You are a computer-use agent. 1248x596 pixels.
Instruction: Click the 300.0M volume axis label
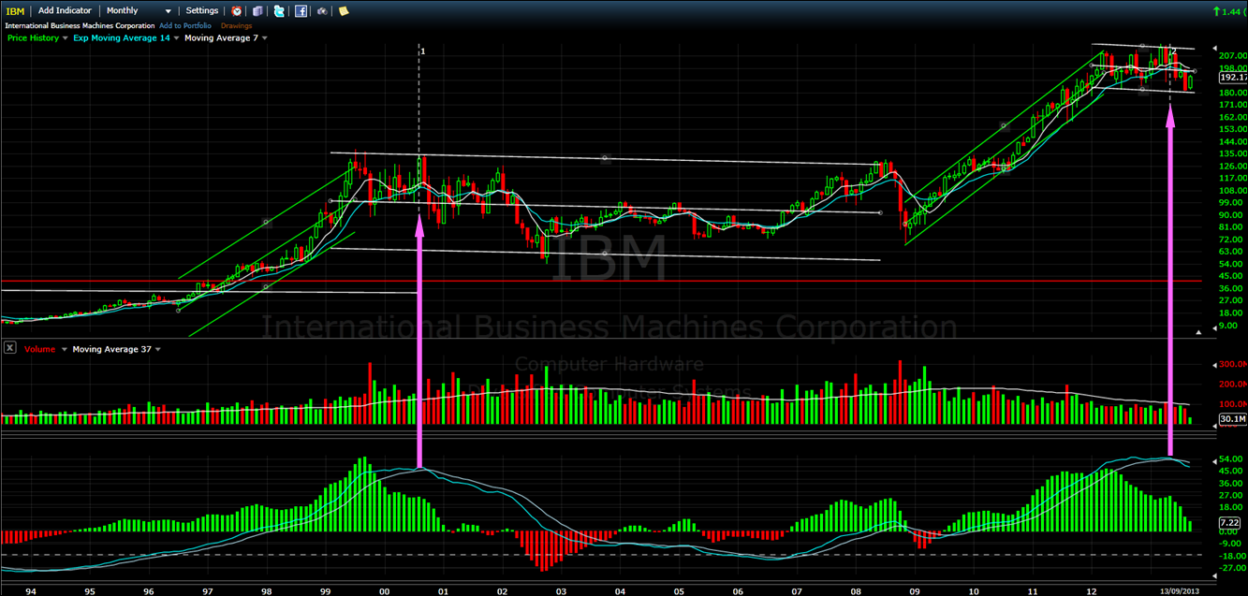(1231, 364)
